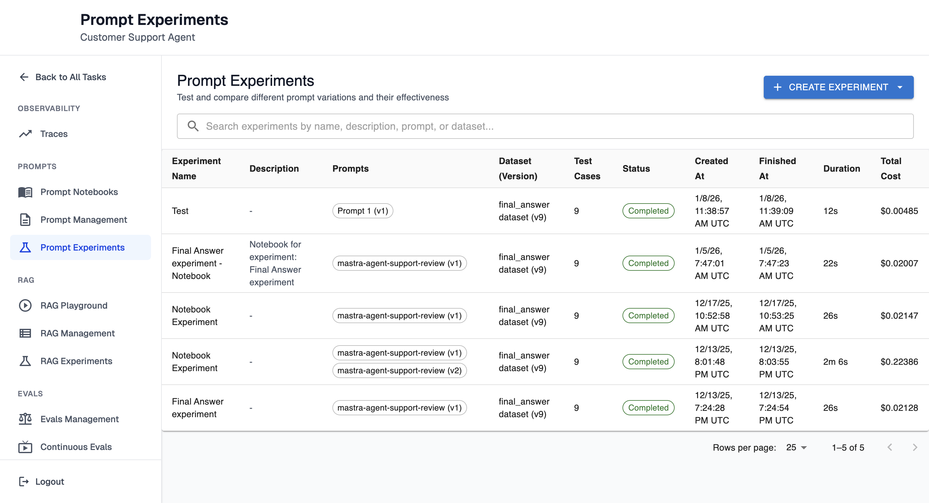The image size is (929, 503).
Task: Click the Prompt Notebooks book icon
Action: 25,192
